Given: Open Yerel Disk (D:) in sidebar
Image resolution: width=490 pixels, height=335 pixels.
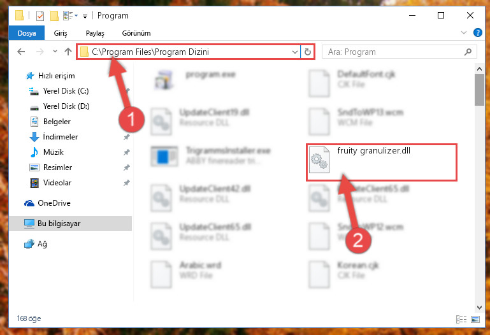Looking at the screenshot, I should 66,106.
